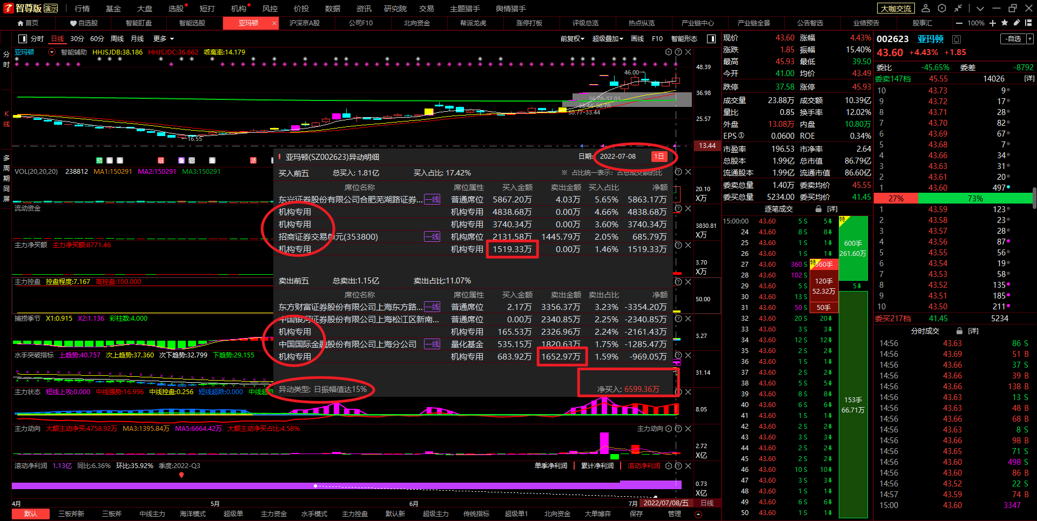Click the green 73% buy ratio bar
This screenshot has height=521, width=1037.
[x=975, y=199]
